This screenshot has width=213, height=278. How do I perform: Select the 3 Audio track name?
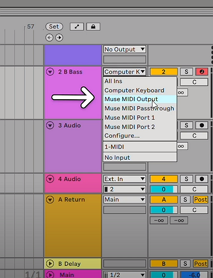pyautogui.click(x=69, y=125)
